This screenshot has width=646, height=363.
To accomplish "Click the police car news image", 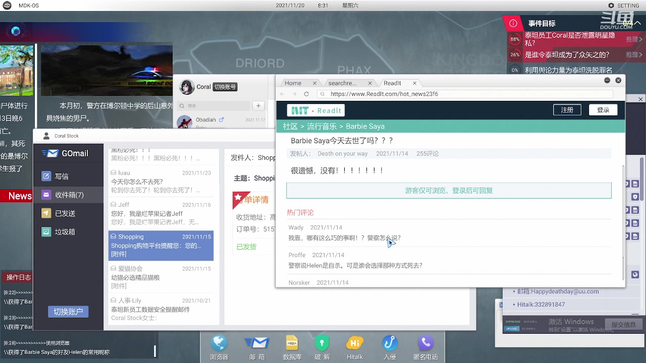I will click(106, 71).
